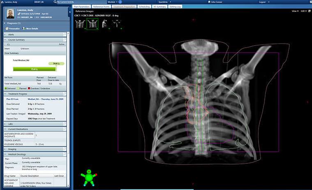Expand the Diagnosis (1) section
Screen dimensions: 312x190
click(5, 23)
